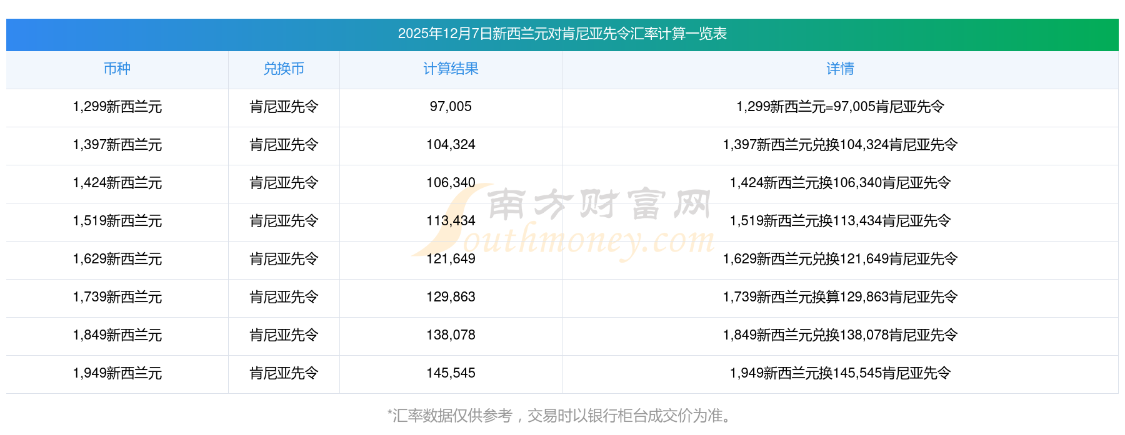
Task: Click 肯尼亚先令 in the 1,849 row
Action: point(284,335)
